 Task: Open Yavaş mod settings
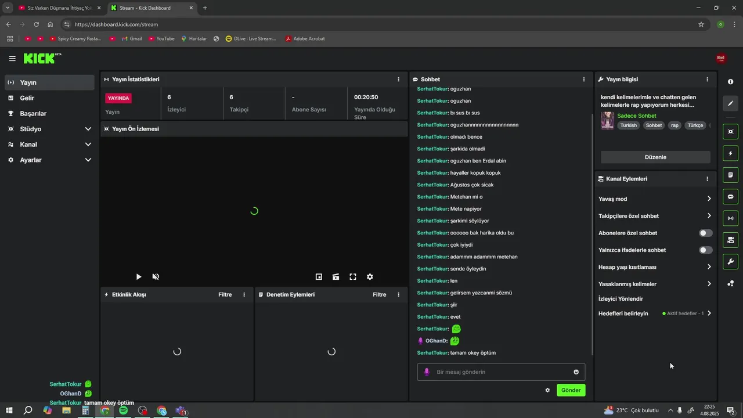(x=655, y=199)
